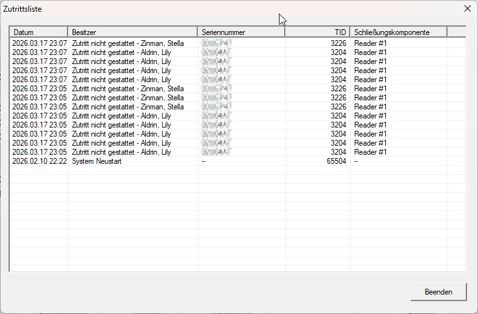Click the serial number dash of System Neustart
The image size is (478, 314).
pyautogui.click(x=204, y=161)
